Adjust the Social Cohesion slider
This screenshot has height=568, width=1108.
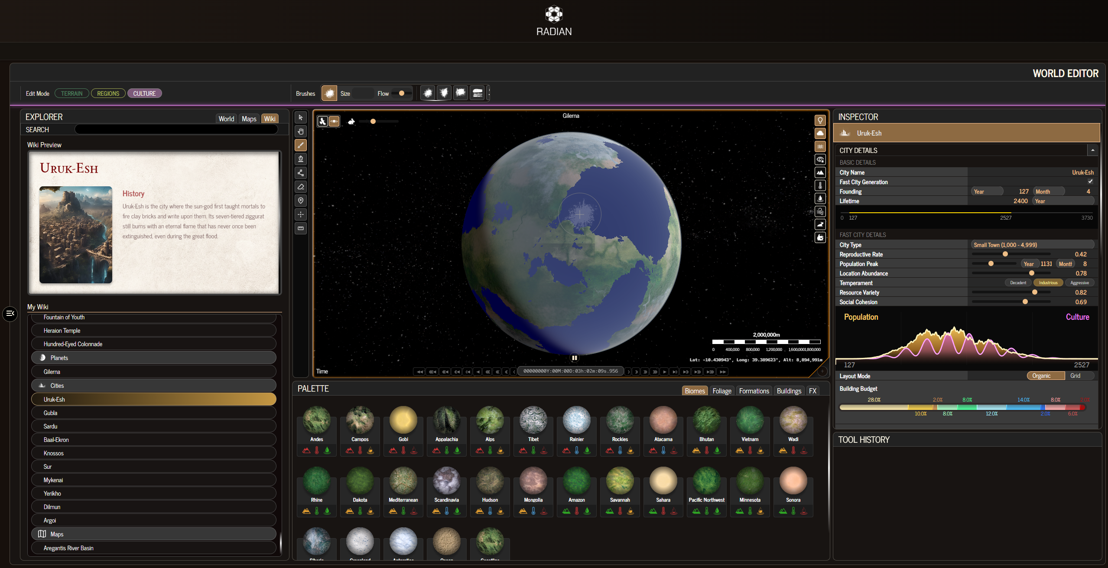click(x=1011, y=302)
